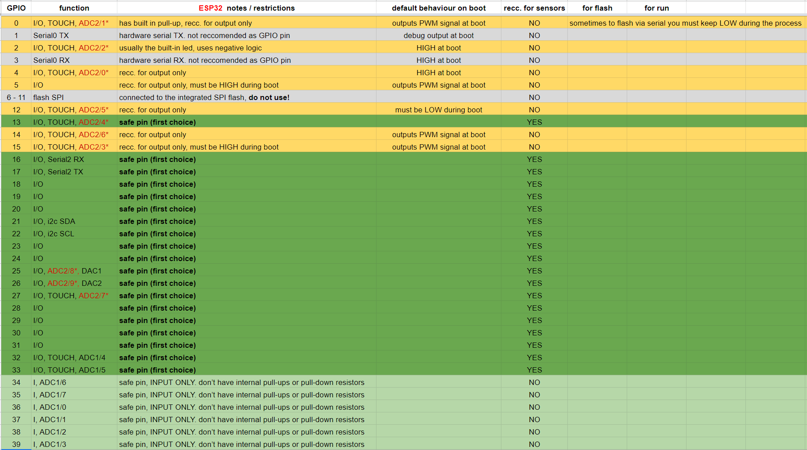Click the '6 - 11' GPIO cell
This screenshot has width=807, height=450.
click(16, 97)
